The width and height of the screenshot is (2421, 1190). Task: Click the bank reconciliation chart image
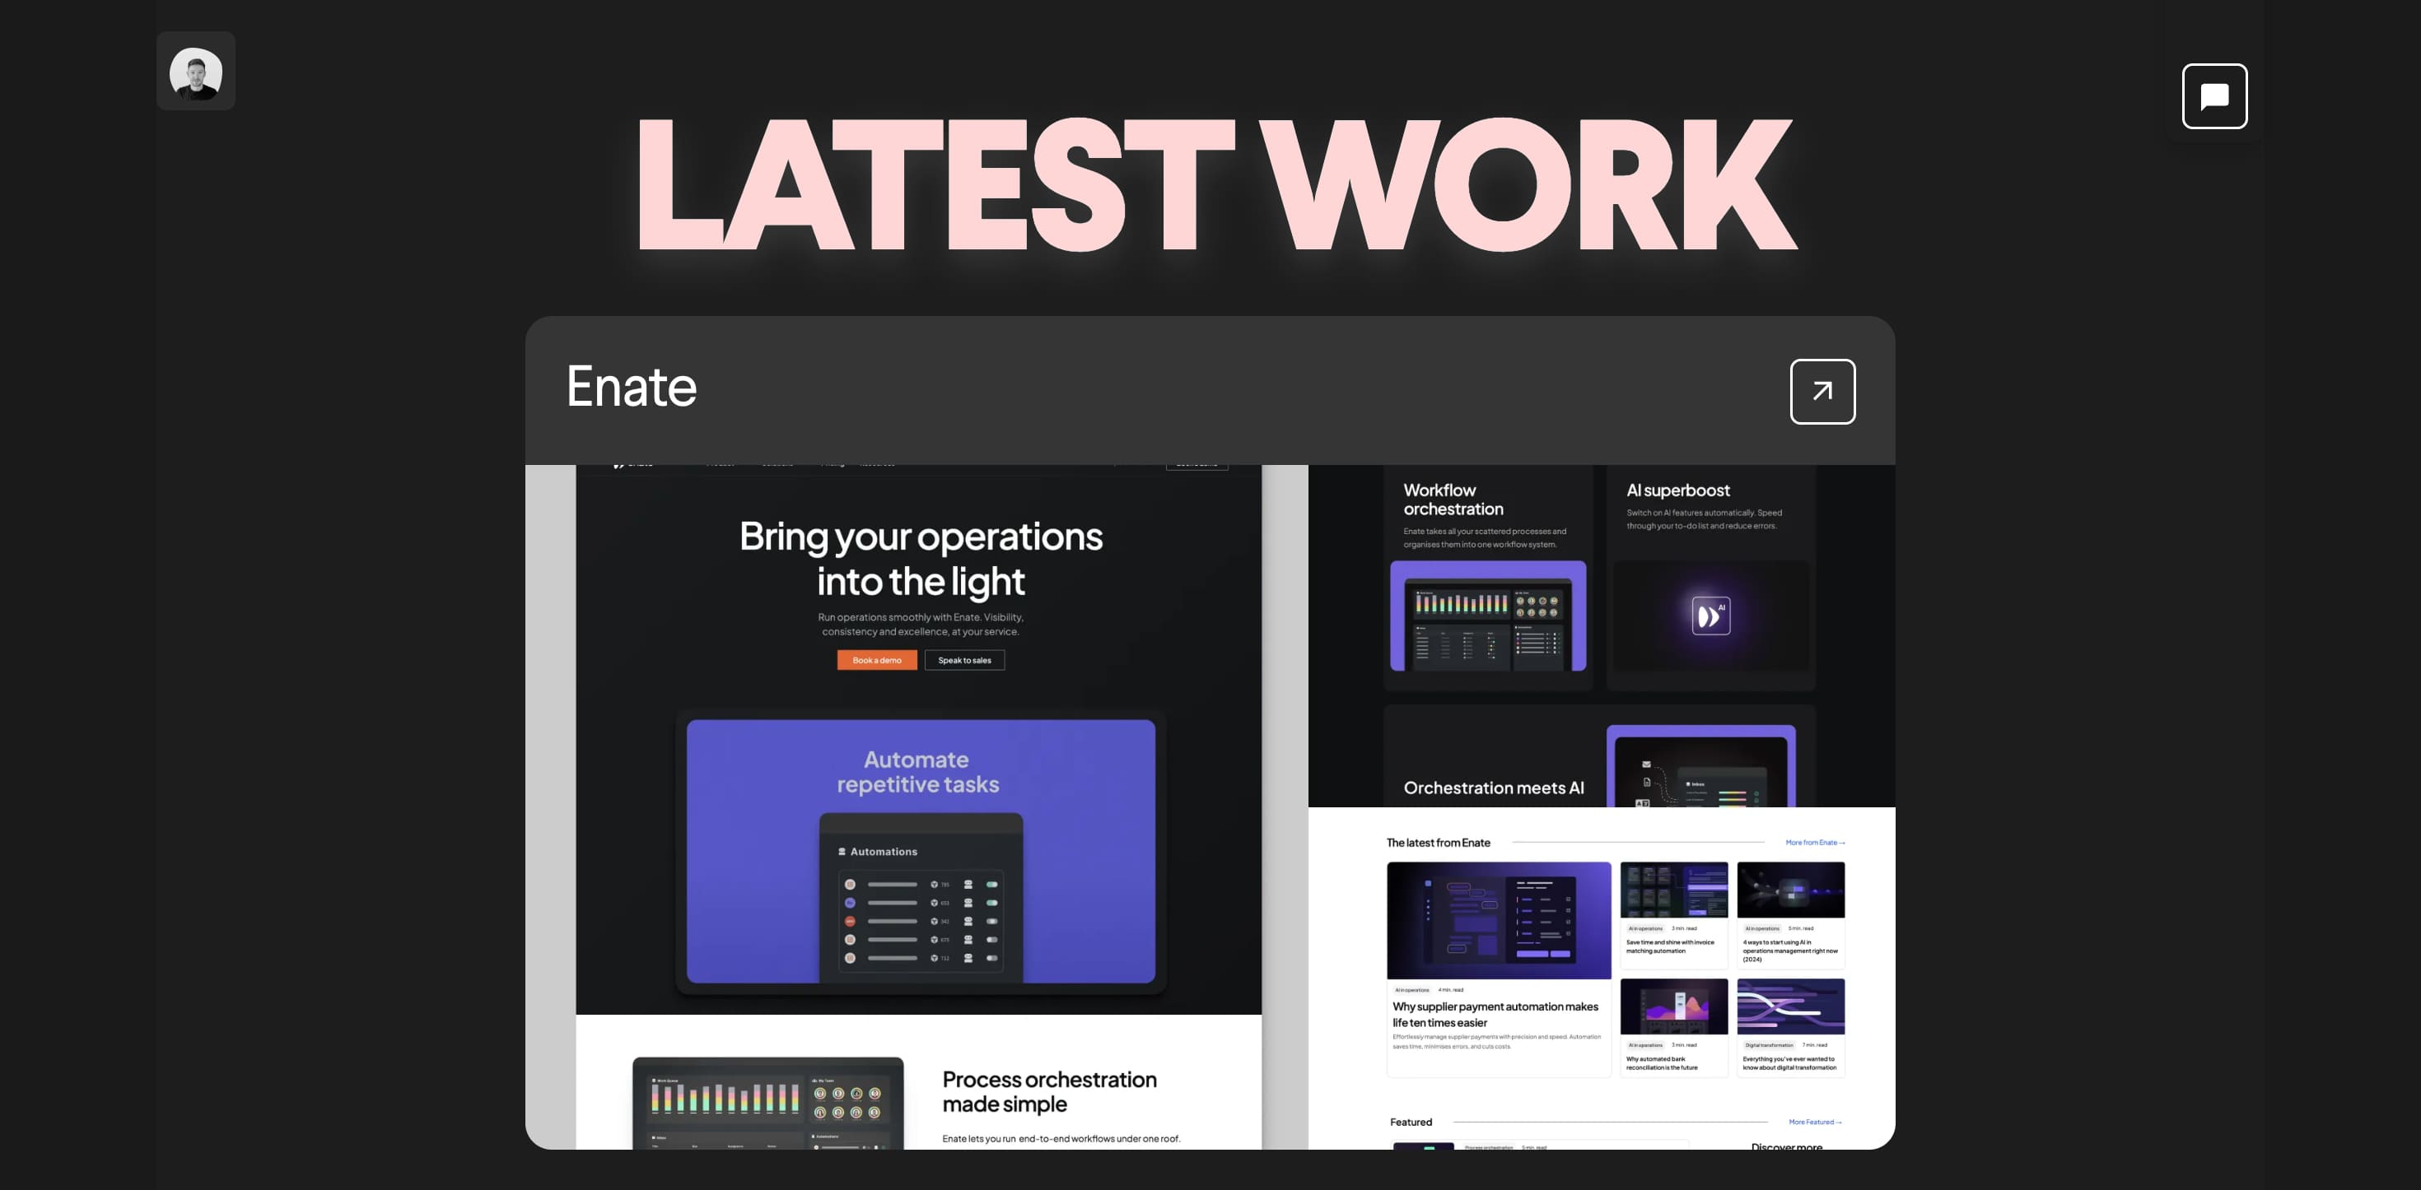coord(1674,1006)
